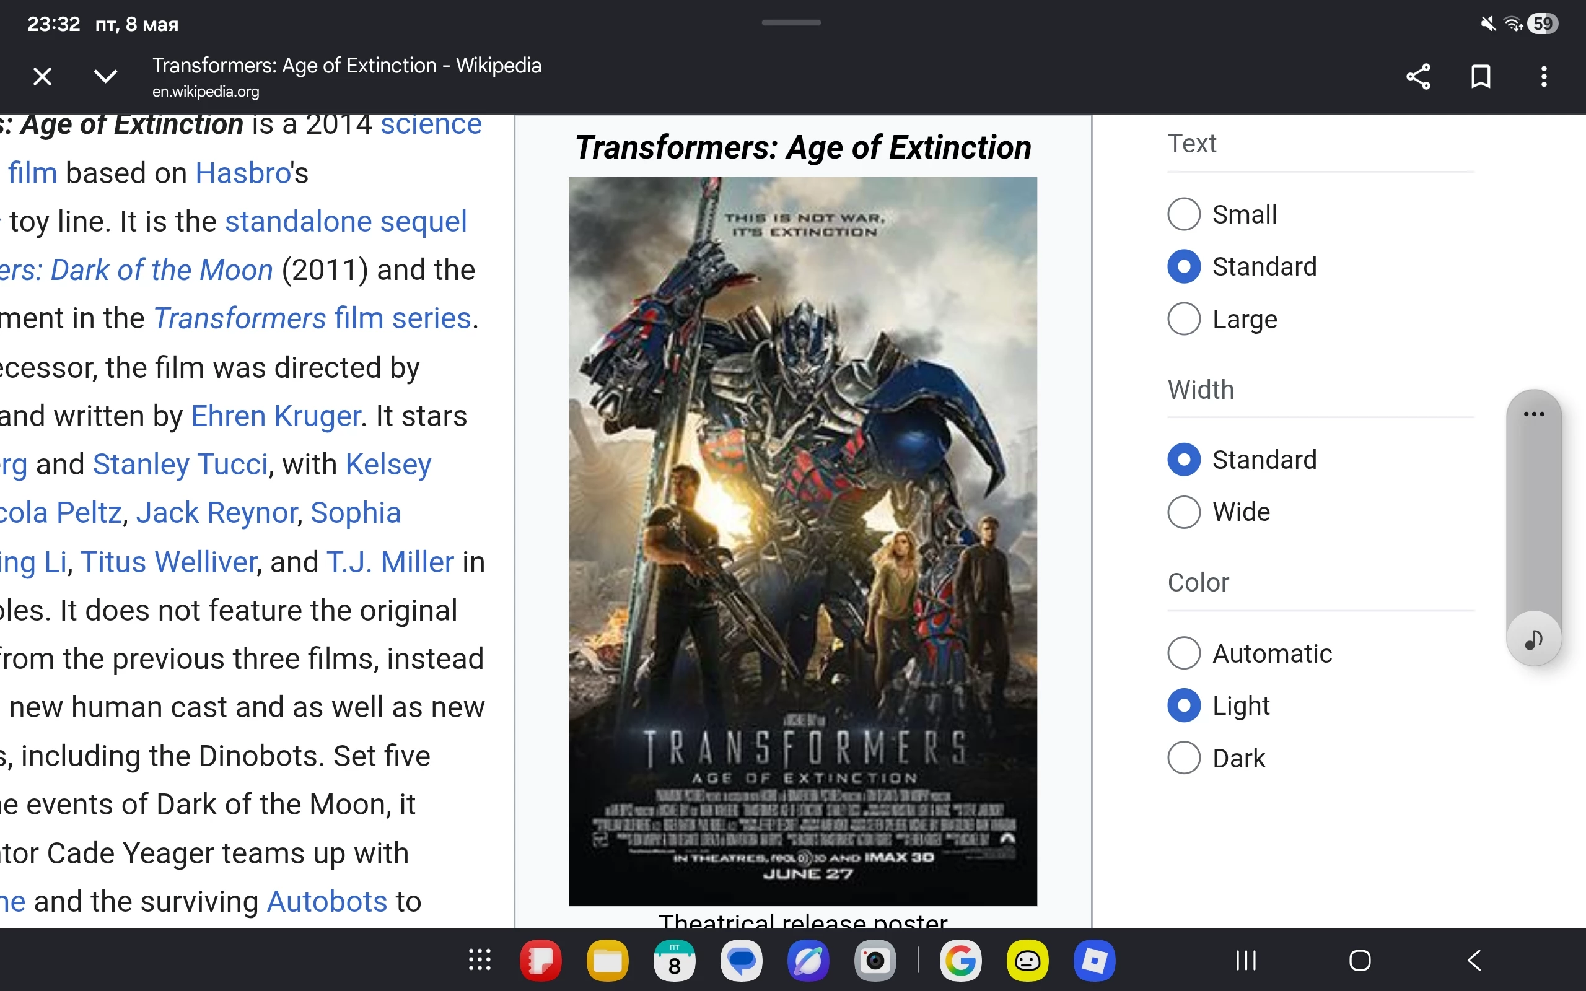Launch the blue Roblox-style app icon

pyautogui.click(x=1094, y=960)
